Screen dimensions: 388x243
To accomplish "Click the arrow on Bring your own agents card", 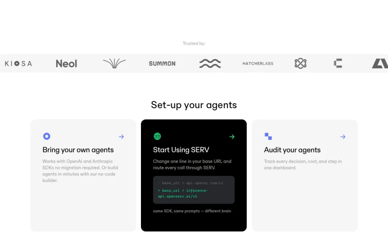I will (121, 137).
